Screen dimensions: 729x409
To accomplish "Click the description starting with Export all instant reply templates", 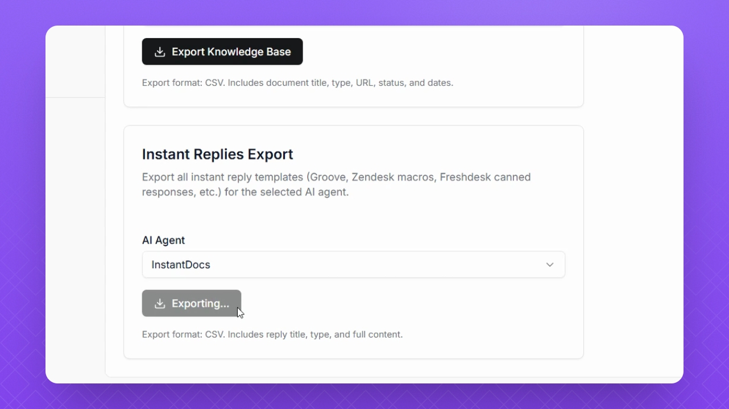I will point(337,185).
